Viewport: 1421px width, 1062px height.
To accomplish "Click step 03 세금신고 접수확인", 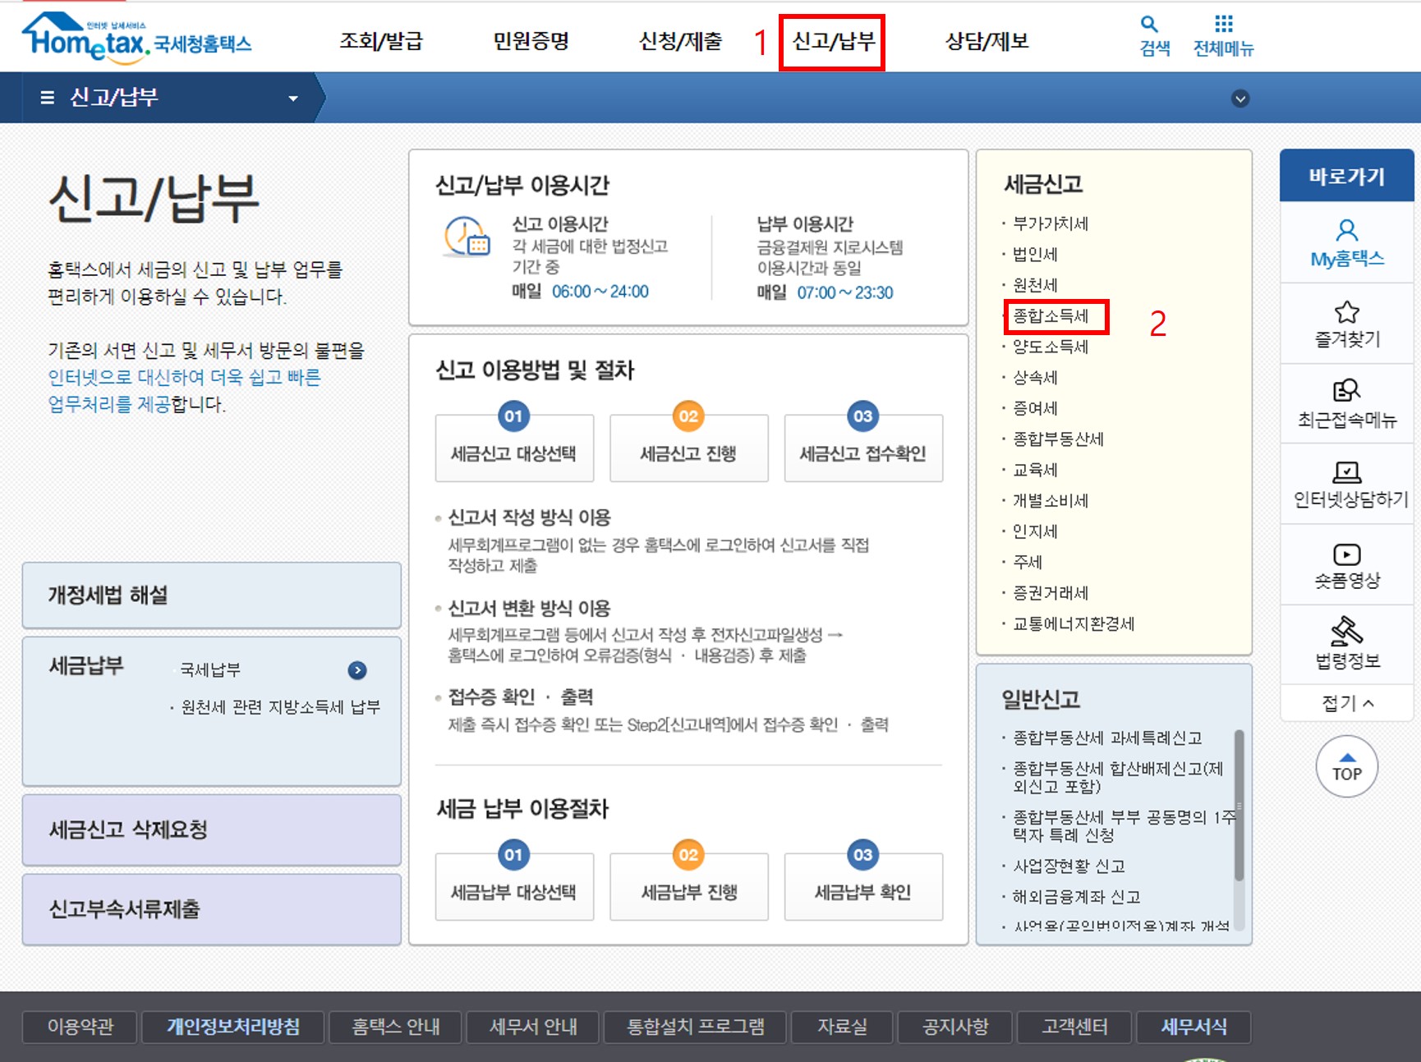I will pyautogui.click(x=863, y=448).
